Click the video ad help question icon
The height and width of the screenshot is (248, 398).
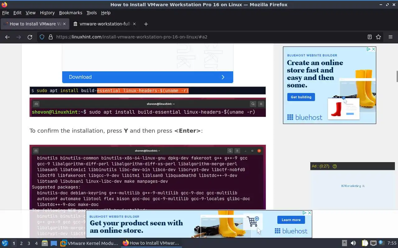coord(335,166)
